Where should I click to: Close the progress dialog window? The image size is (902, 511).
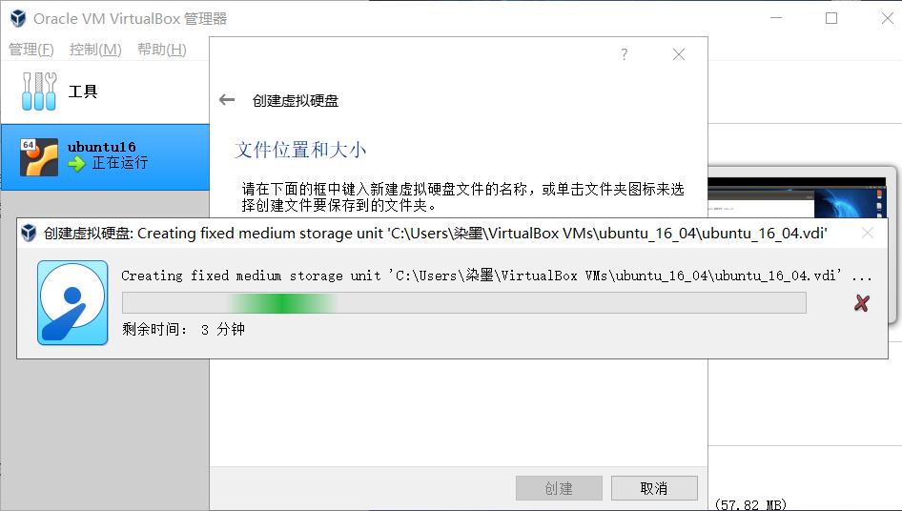[868, 233]
